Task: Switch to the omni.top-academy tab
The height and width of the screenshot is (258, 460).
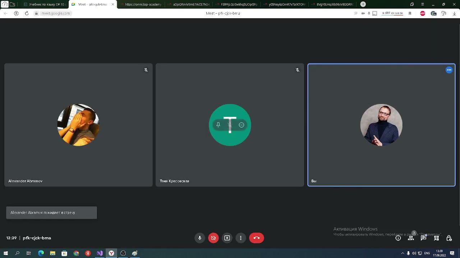Action: 141,4
